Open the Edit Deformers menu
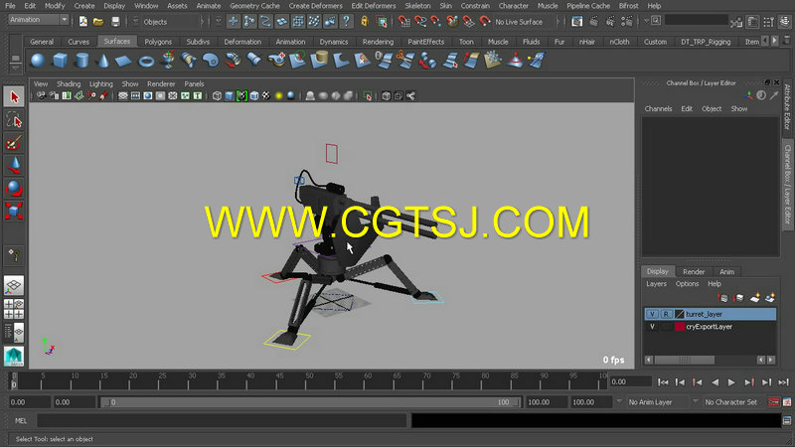The width and height of the screenshot is (795, 447). 374,6
